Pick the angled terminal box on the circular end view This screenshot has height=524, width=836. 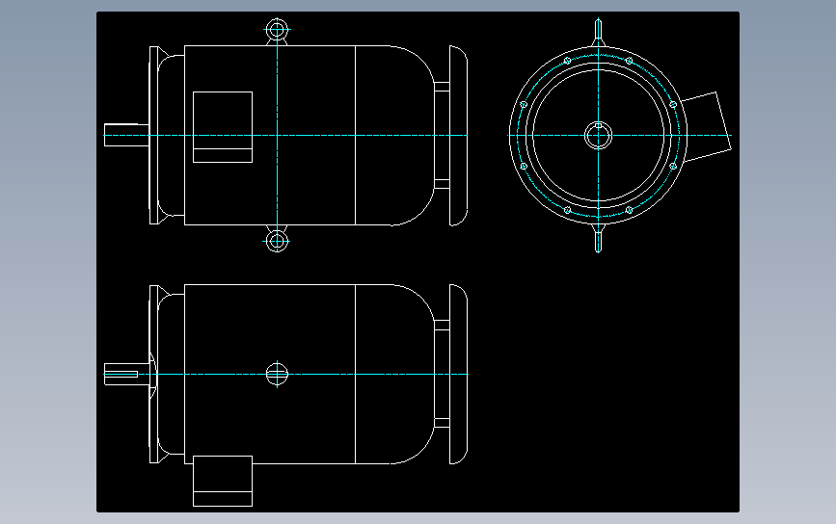pyautogui.click(x=707, y=127)
